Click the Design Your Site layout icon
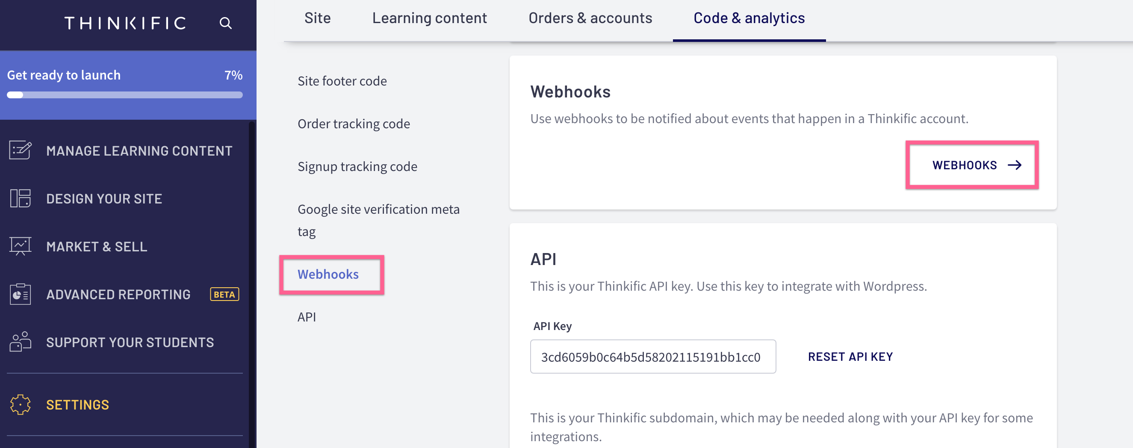 pos(20,198)
